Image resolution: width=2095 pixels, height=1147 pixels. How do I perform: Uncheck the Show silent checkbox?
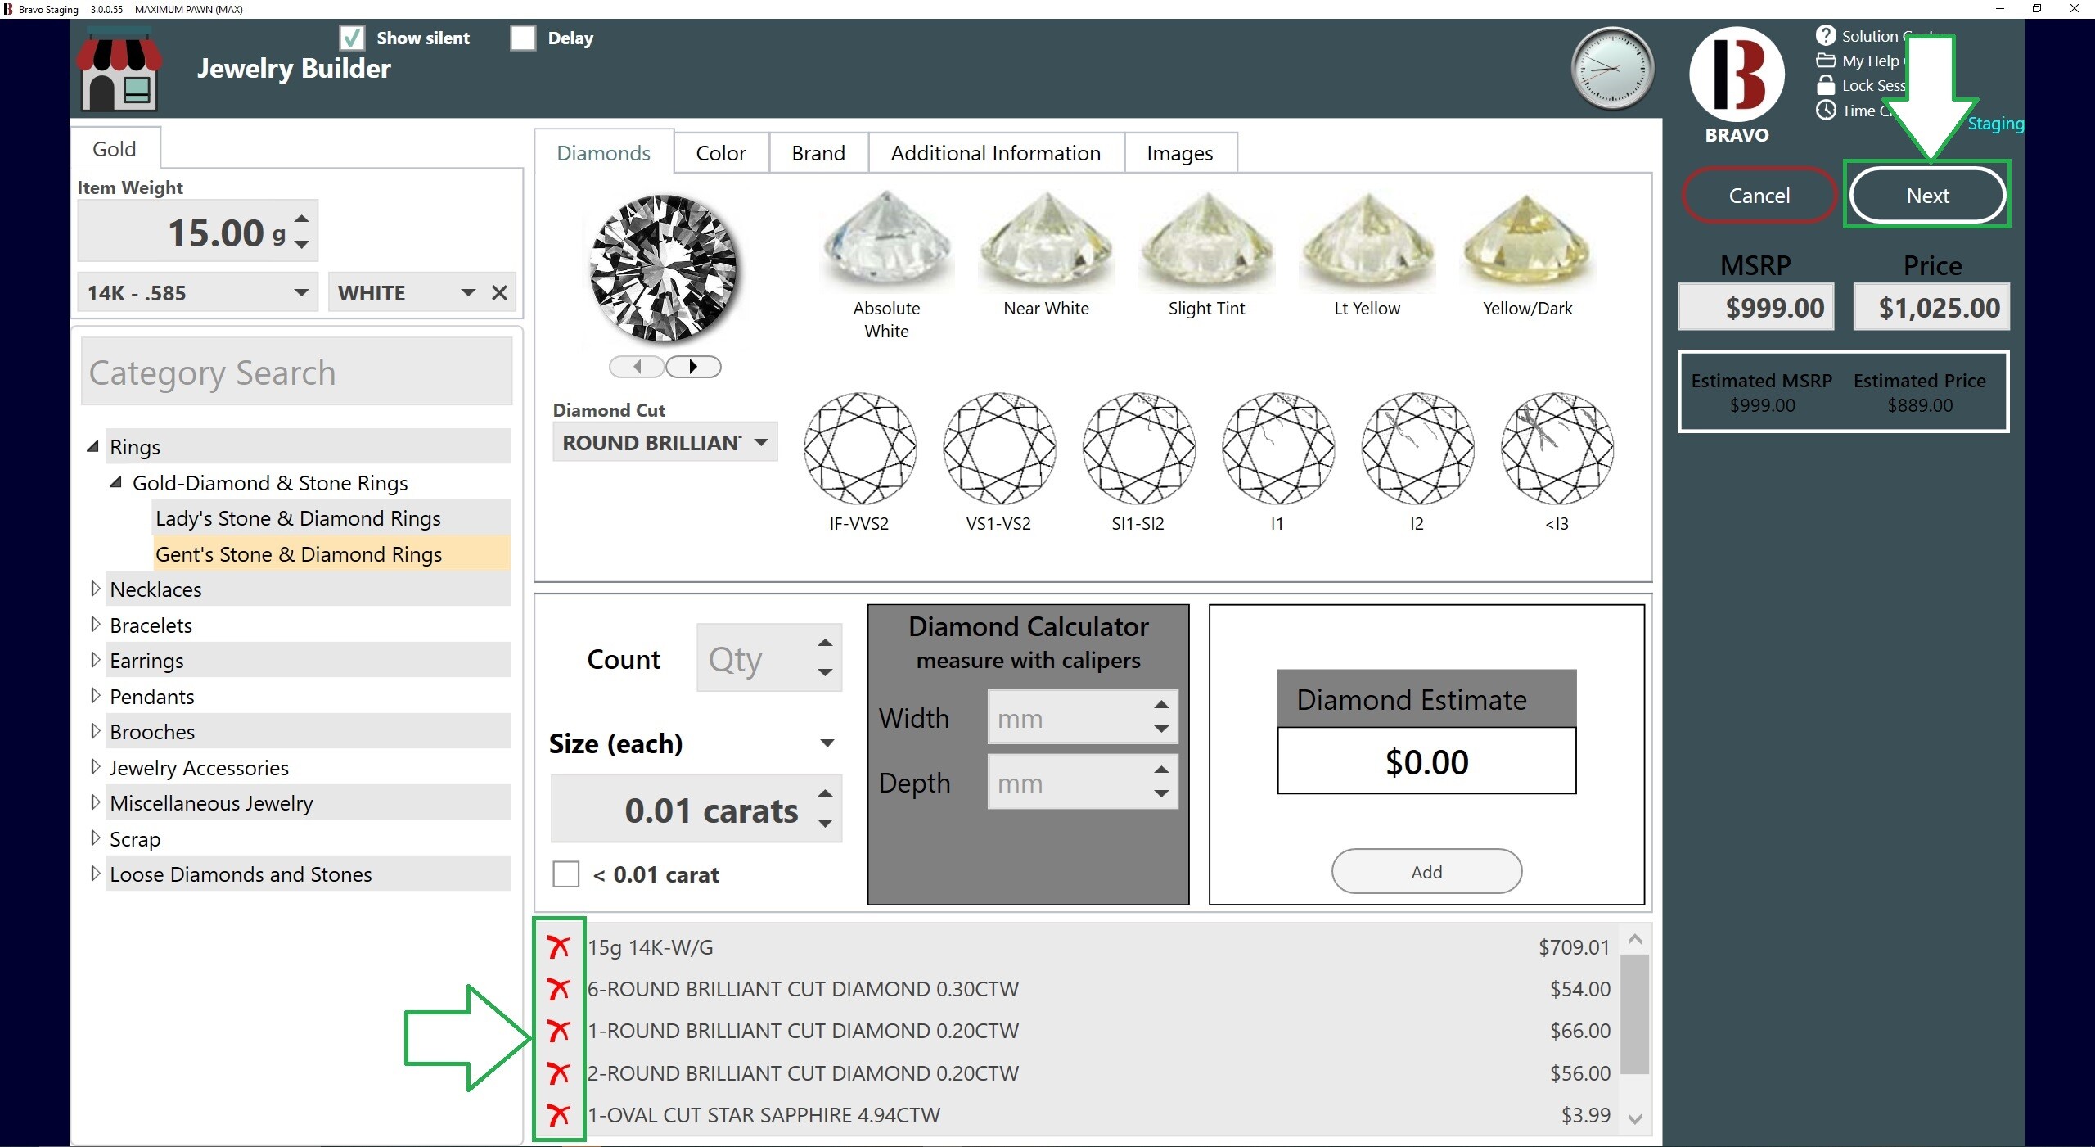coord(352,38)
